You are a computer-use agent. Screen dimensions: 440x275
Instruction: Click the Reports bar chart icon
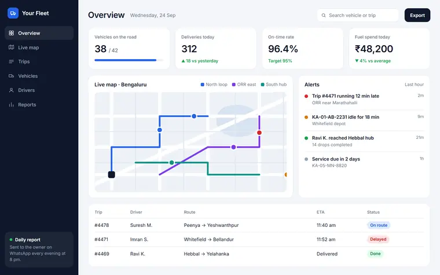click(11, 105)
